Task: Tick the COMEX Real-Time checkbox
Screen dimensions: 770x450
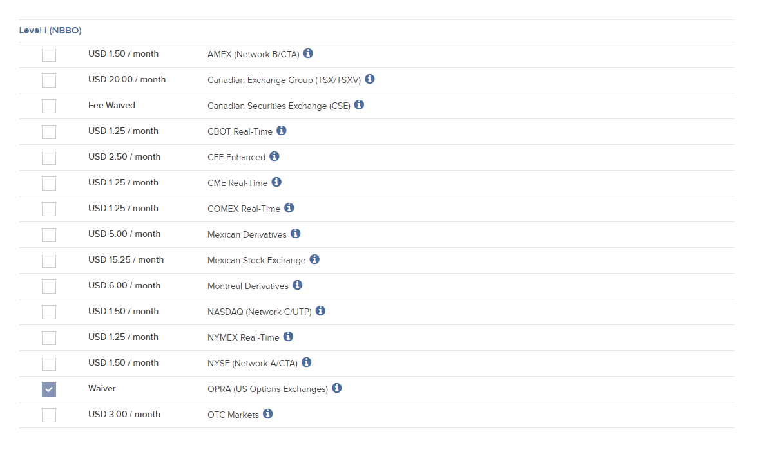Action: pos(48,209)
